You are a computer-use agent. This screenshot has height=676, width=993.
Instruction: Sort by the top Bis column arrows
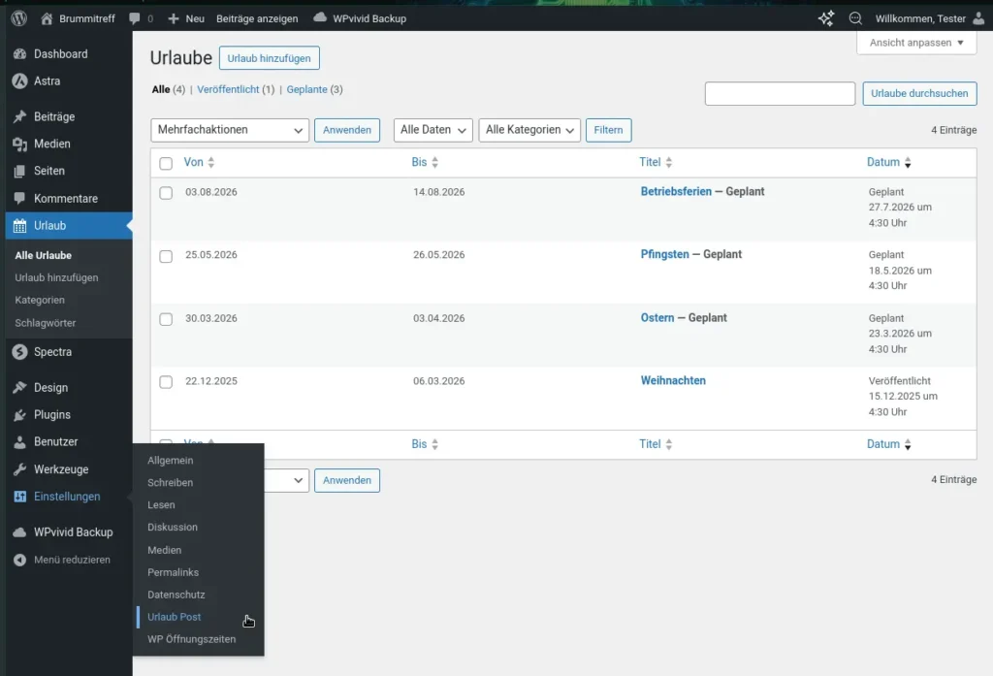(434, 163)
